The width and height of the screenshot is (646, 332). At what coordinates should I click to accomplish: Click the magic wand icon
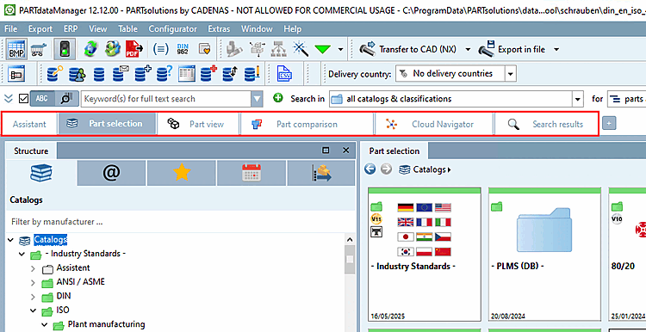(x=301, y=49)
